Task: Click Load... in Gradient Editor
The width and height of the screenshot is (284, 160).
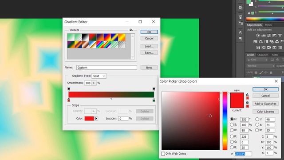Action: (149, 46)
